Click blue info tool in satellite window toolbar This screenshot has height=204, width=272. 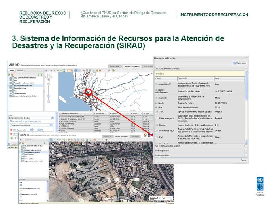pos(75,140)
